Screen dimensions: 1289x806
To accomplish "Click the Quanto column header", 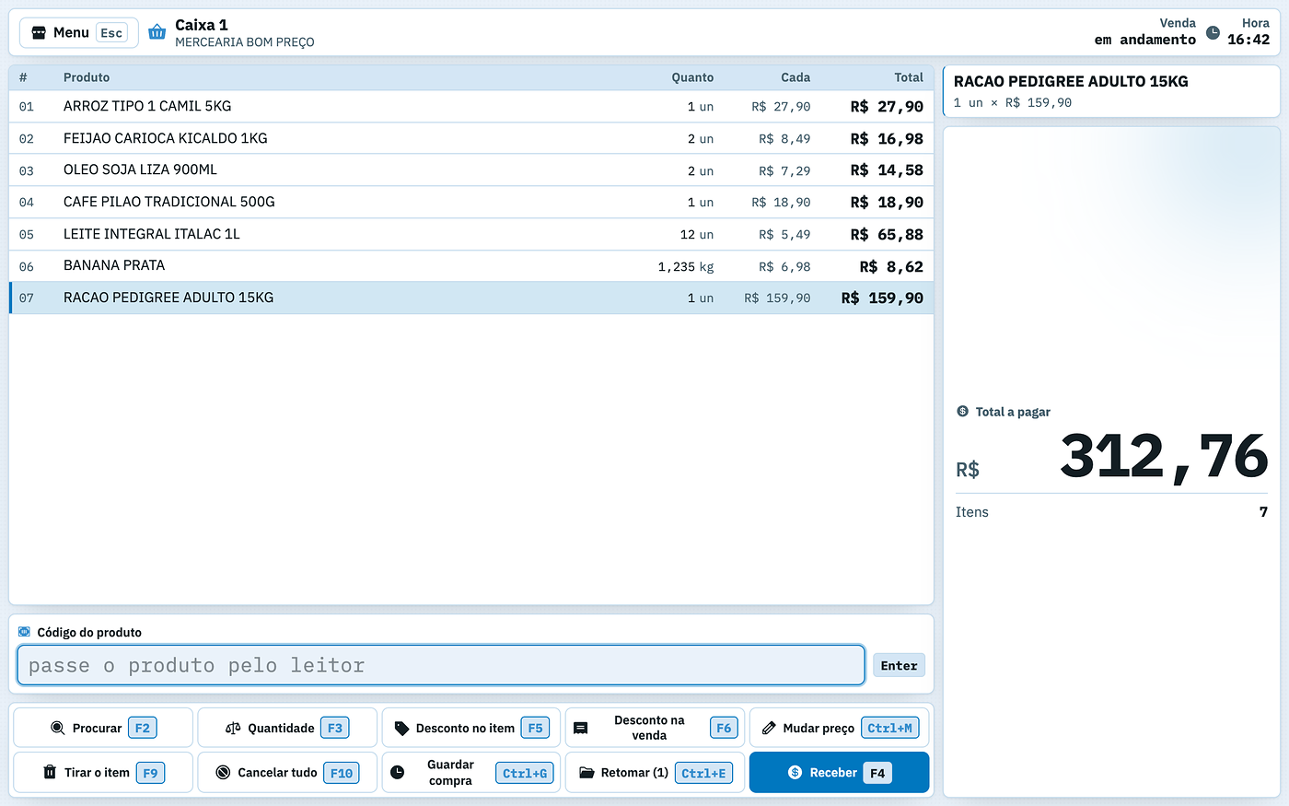I will point(692,77).
